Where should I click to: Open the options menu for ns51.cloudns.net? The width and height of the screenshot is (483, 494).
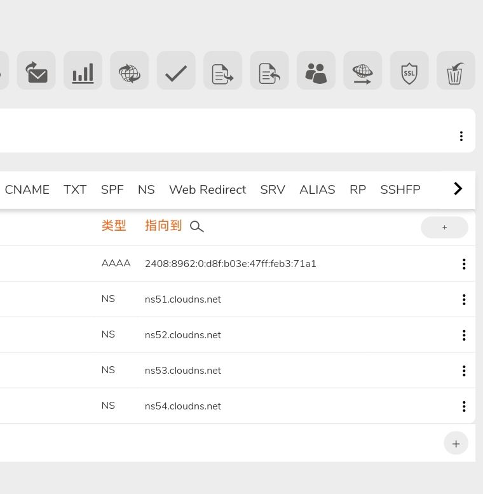(464, 299)
